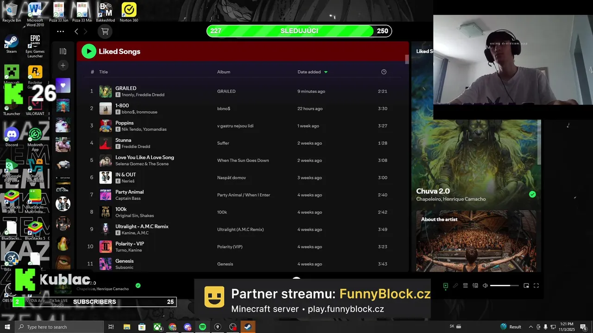Image resolution: width=593 pixels, height=333 pixels.
Task: Click the main list vertical scrollbar
Action: click(x=407, y=59)
